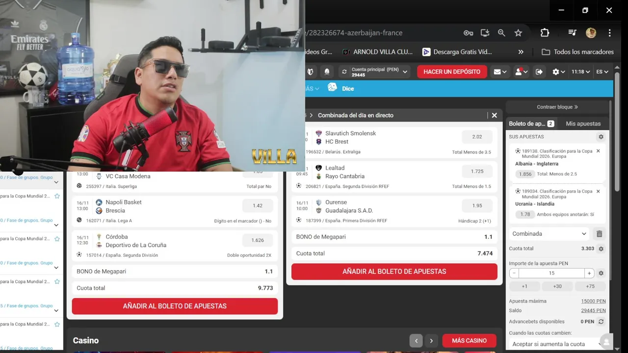Open the ARNOLD VILLA CLU... bookmark

[377, 52]
